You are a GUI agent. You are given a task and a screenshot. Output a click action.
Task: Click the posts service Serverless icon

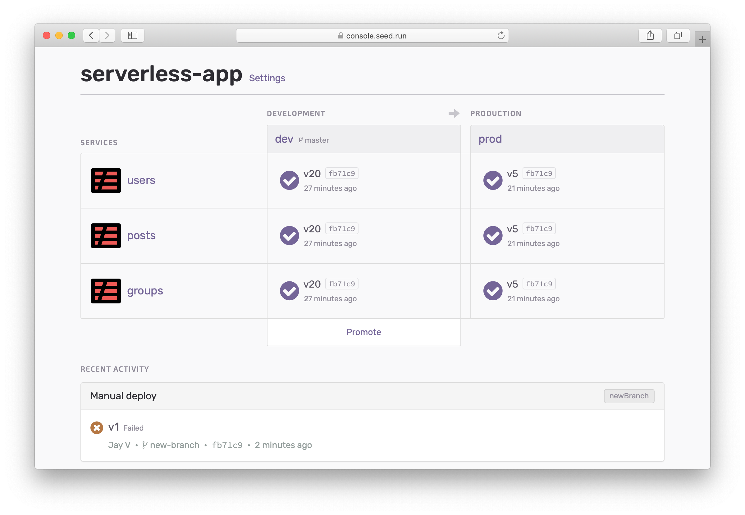(x=106, y=235)
